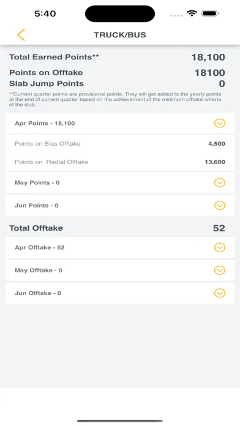Tap the Total Earned Points label
The width and height of the screenshot is (240, 426).
(x=54, y=57)
